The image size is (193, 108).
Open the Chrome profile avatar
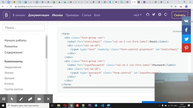(186, 7)
